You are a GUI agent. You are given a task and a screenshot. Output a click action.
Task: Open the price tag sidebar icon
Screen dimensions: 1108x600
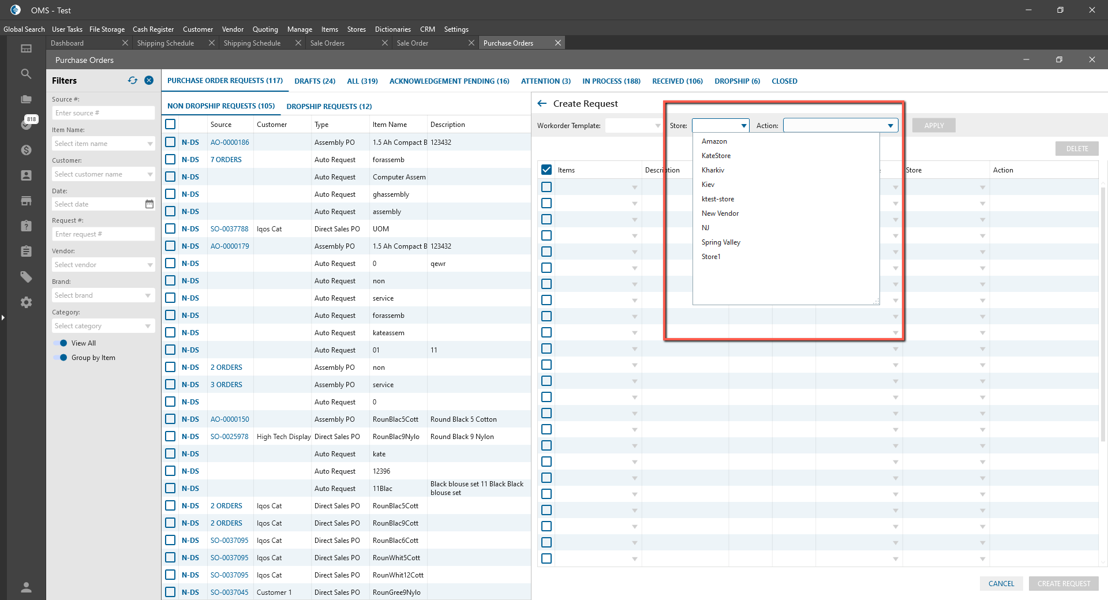26,277
